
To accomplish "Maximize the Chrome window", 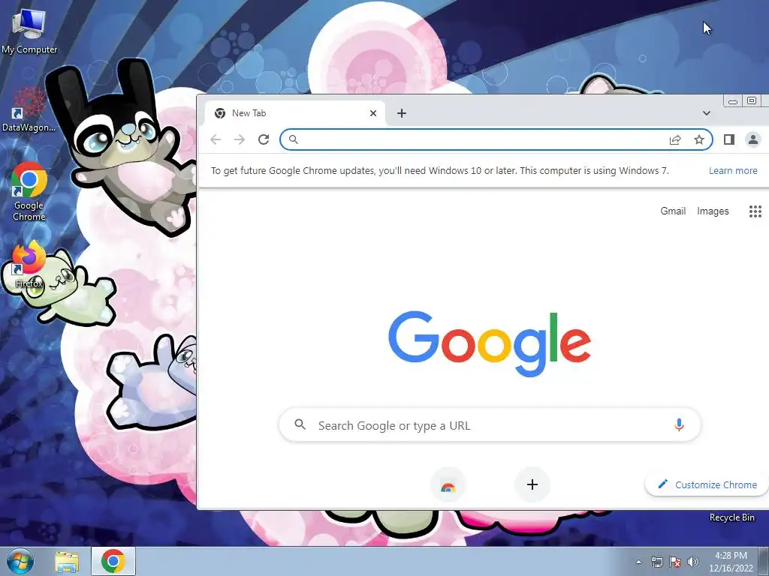I will (x=751, y=101).
